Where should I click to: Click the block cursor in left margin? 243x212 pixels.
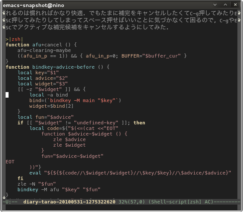7,95
